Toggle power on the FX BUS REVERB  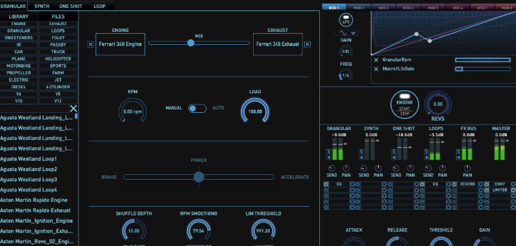[455, 184]
